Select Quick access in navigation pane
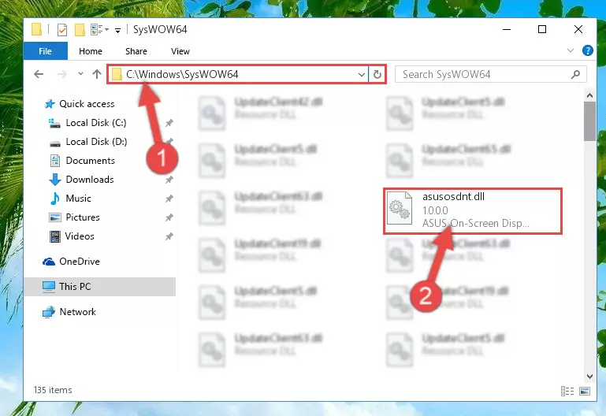Screen dimensions: 606x416 click(87, 104)
